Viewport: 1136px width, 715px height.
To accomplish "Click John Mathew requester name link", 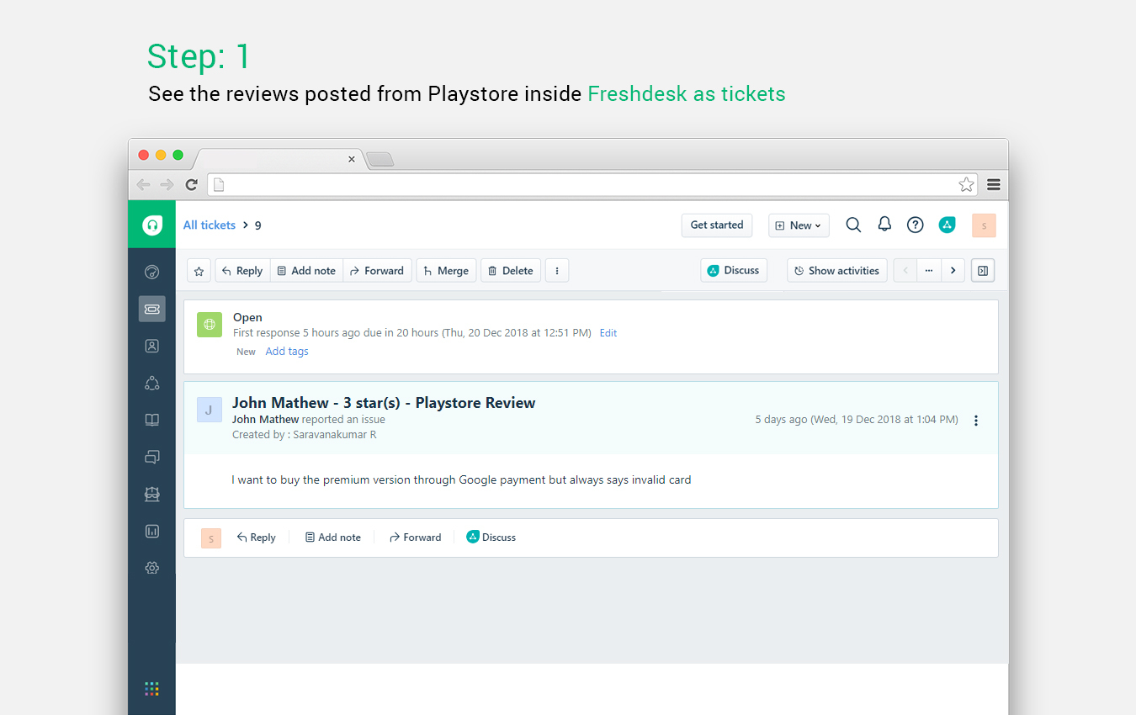I will tap(265, 419).
